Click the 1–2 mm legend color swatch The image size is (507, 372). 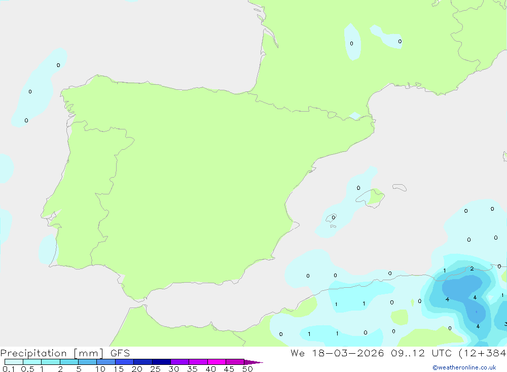[50, 362]
